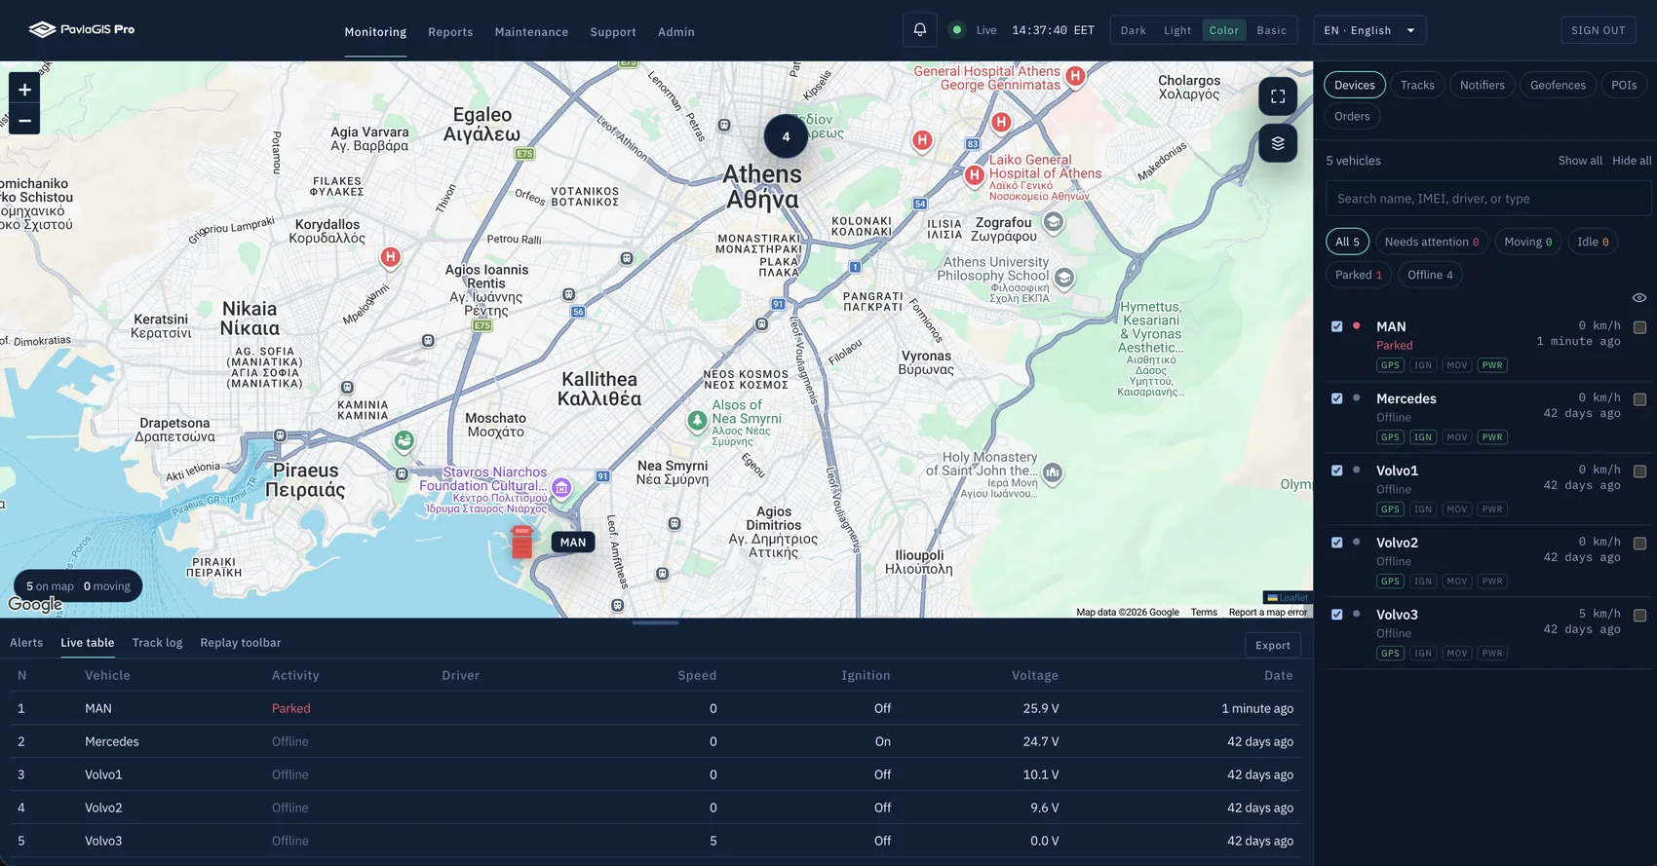The width and height of the screenshot is (1657, 866).
Task: Click the IGN badge on Mercedes device
Action: tap(1423, 437)
